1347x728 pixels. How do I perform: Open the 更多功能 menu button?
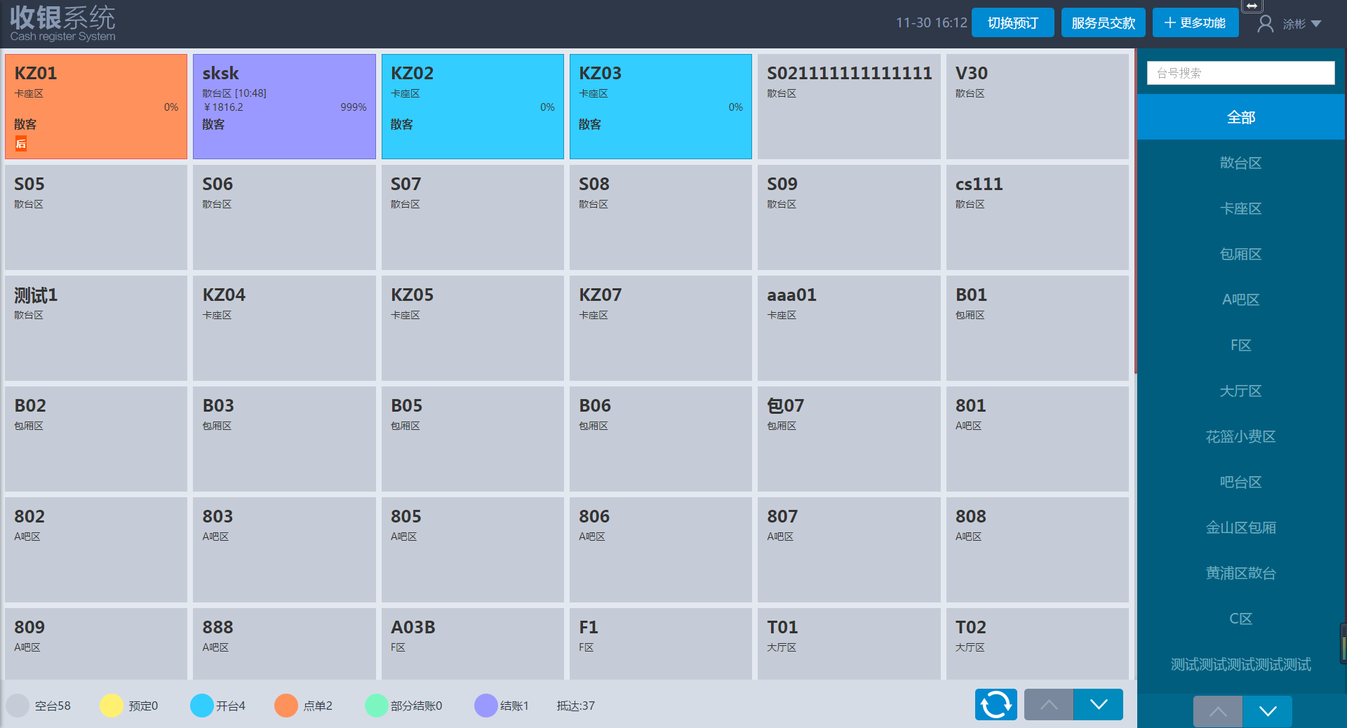pyautogui.click(x=1195, y=22)
